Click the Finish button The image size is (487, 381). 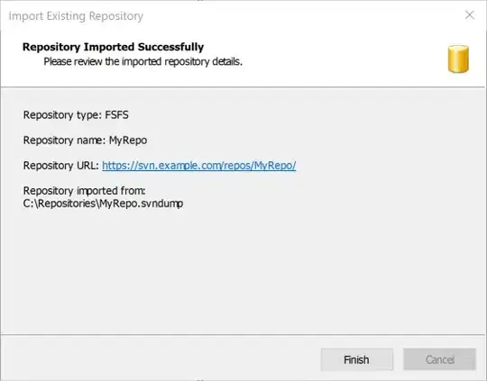pos(357,359)
